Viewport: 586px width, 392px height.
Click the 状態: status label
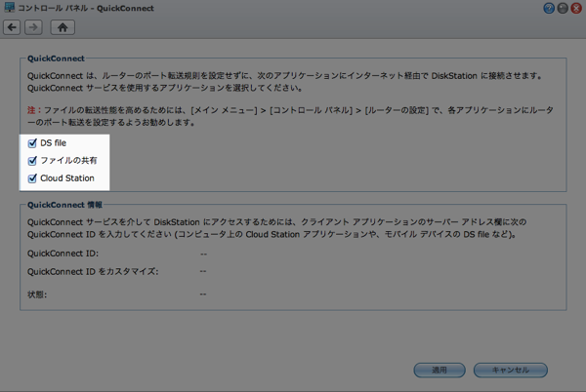point(37,294)
